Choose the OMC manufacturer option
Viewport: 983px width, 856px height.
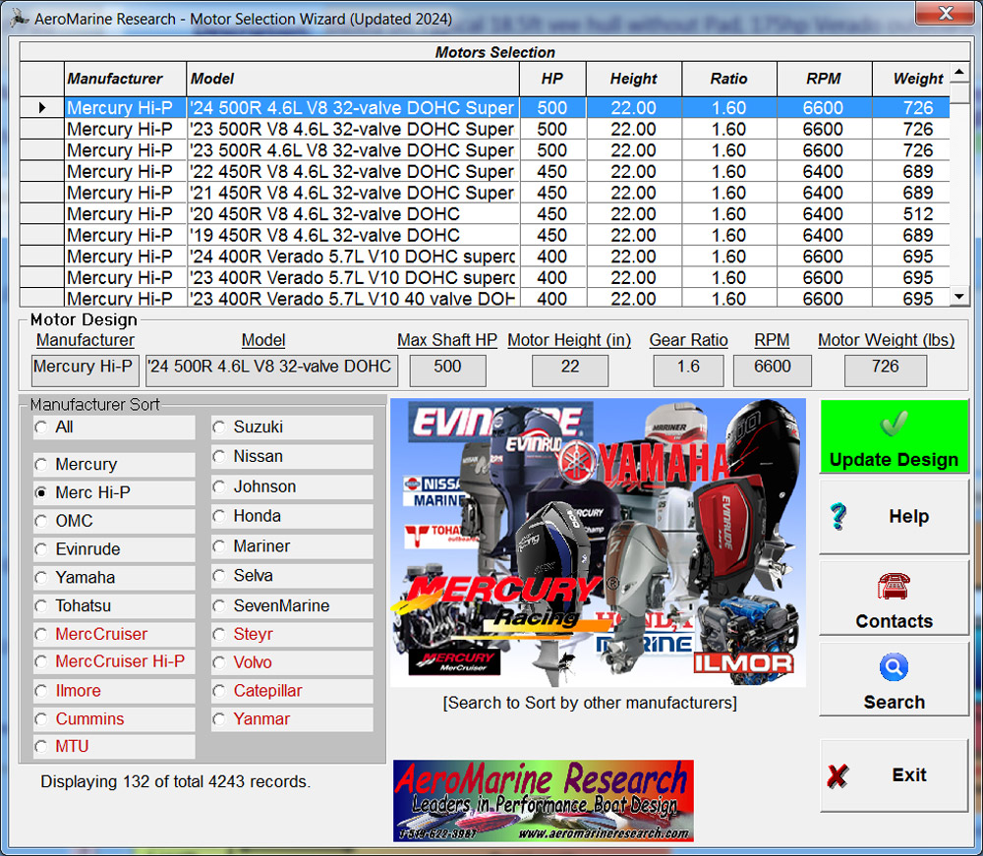click(x=41, y=521)
